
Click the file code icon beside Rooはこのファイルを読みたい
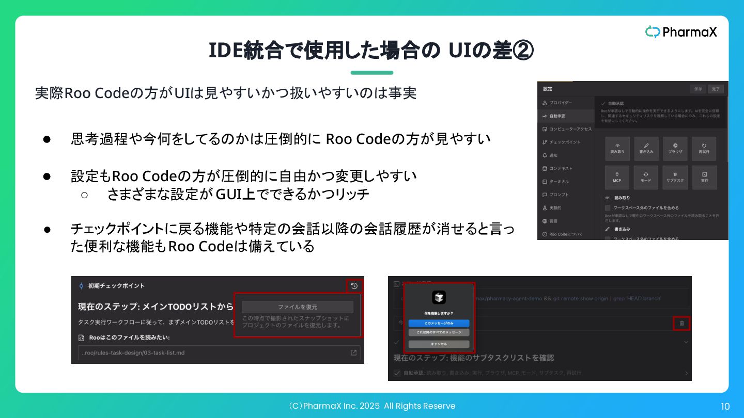pos(81,337)
